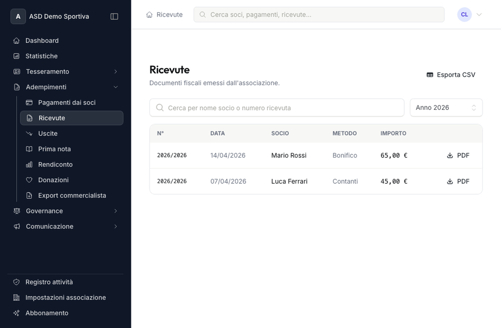Download PDF for Luca Ferrari receipt

point(458,182)
